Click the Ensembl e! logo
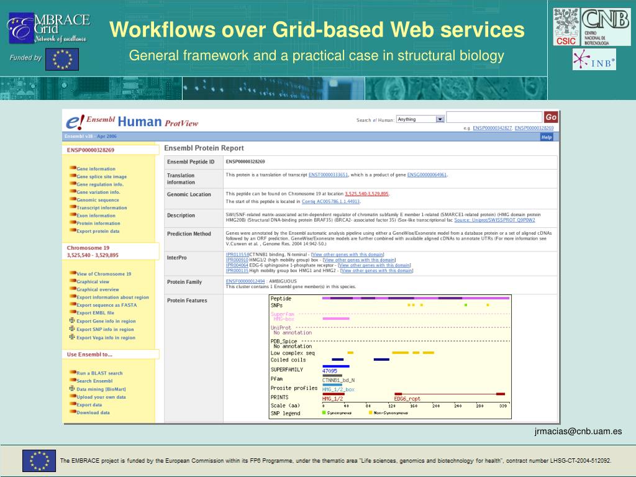The width and height of the screenshot is (636, 477). [75, 121]
